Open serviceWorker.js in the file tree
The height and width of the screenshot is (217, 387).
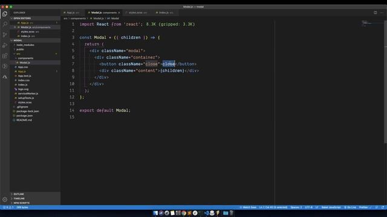pos(35,93)
